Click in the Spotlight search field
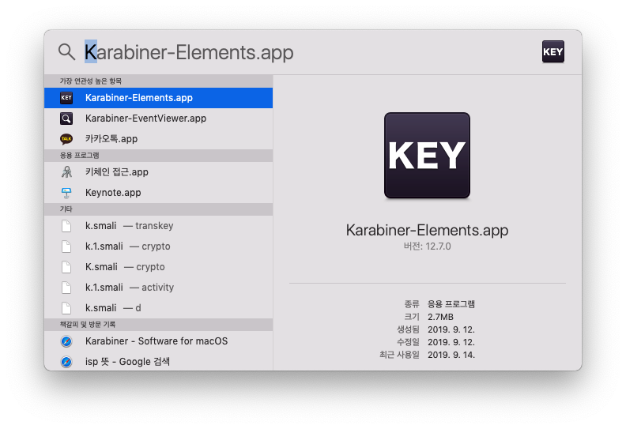 307,52
